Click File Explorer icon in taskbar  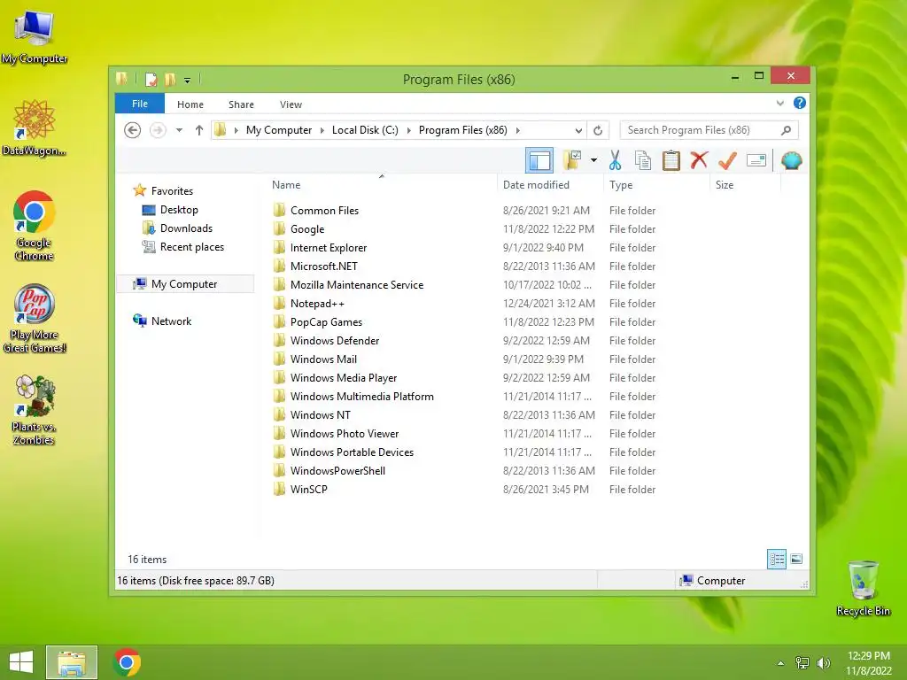(x=72, y=662)
